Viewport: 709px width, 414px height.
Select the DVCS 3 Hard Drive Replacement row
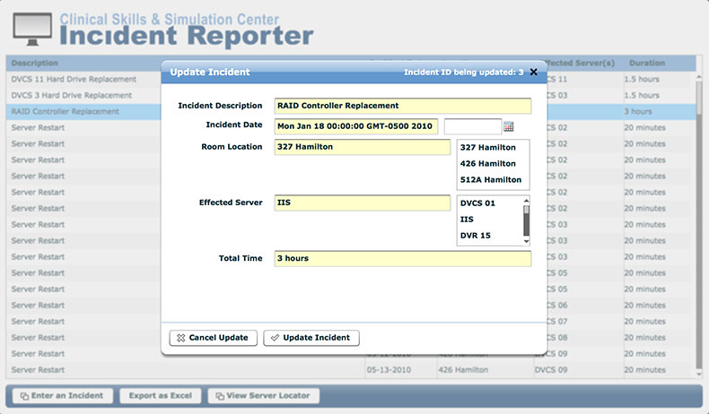(x=83, y=96)
